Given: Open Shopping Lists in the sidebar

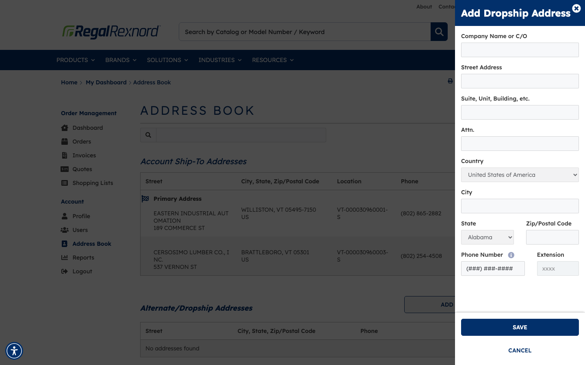Looking at the screenshot, I should click(x=93, y=183).
